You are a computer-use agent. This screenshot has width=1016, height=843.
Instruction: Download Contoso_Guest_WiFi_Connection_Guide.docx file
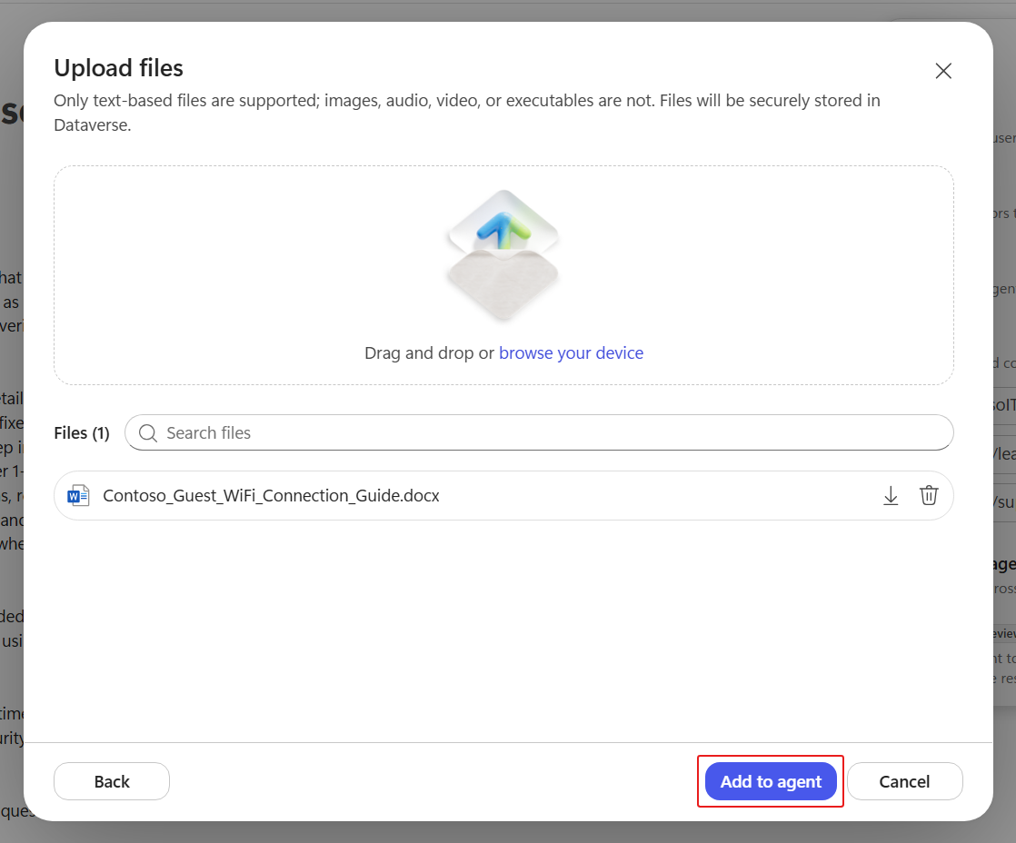(891, 495)
